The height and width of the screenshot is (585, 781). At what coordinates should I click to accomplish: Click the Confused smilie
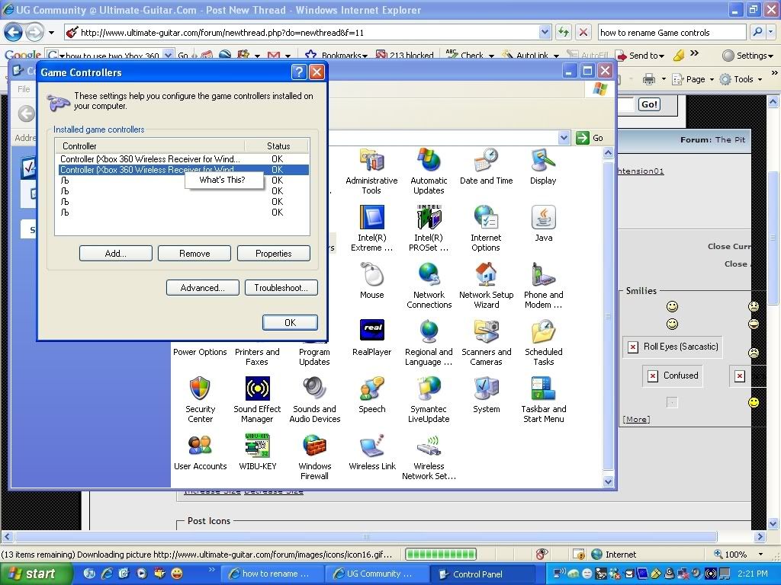click(x=673, y=376)
